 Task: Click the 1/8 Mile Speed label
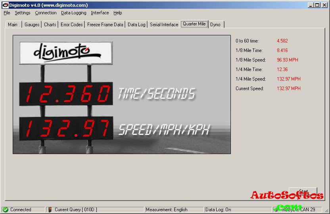pyautogui.click(x=251, y=60)
